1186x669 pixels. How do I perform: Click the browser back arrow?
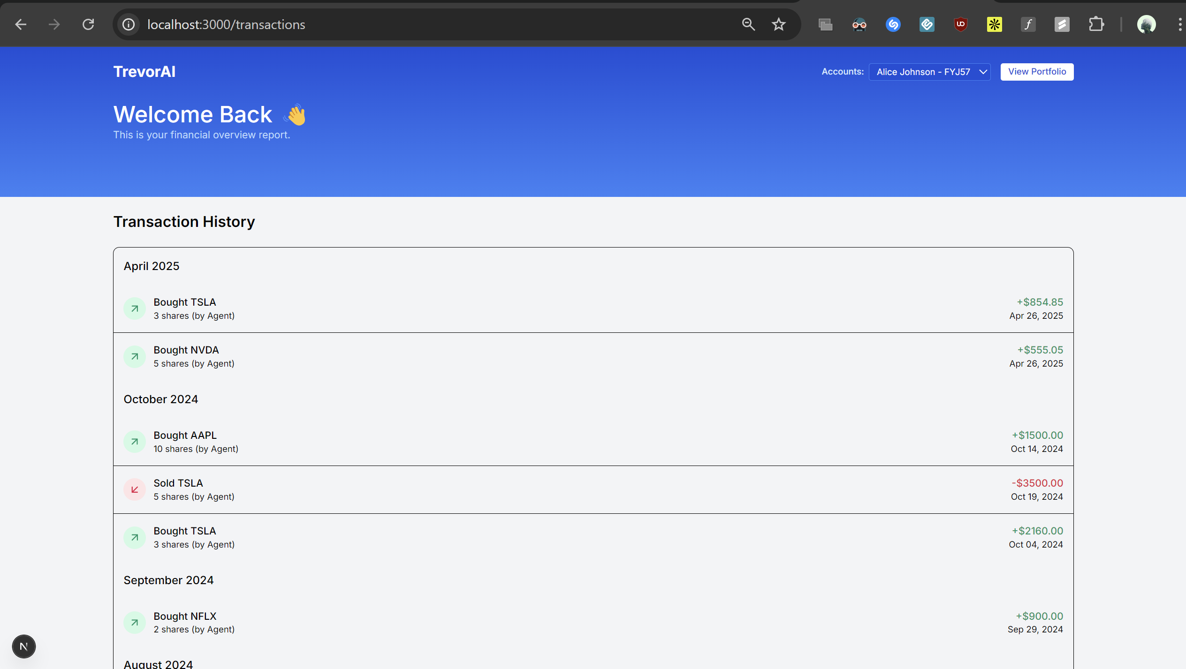[21, 24]
